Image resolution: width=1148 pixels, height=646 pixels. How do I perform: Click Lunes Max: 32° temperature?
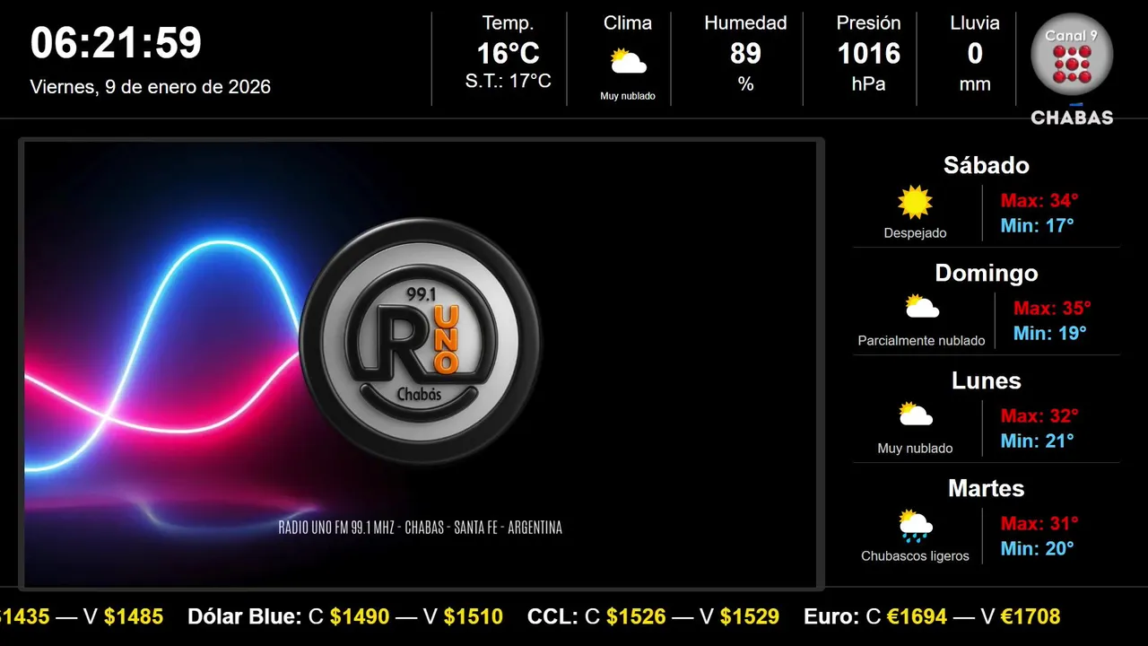click(1039, 415)
